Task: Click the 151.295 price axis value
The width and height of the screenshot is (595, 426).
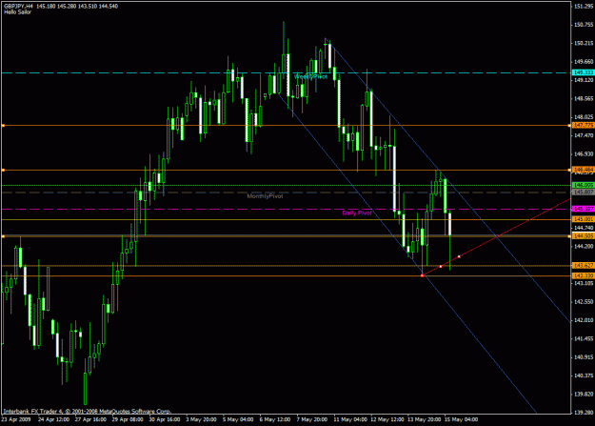Action: 584,7
